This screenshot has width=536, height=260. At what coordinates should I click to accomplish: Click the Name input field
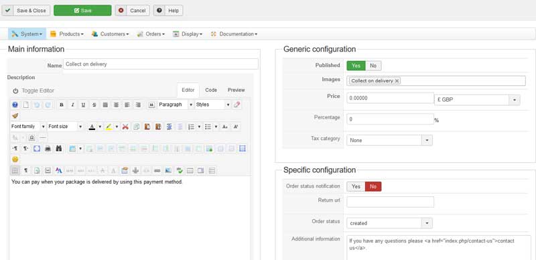(x=161, y=64)
